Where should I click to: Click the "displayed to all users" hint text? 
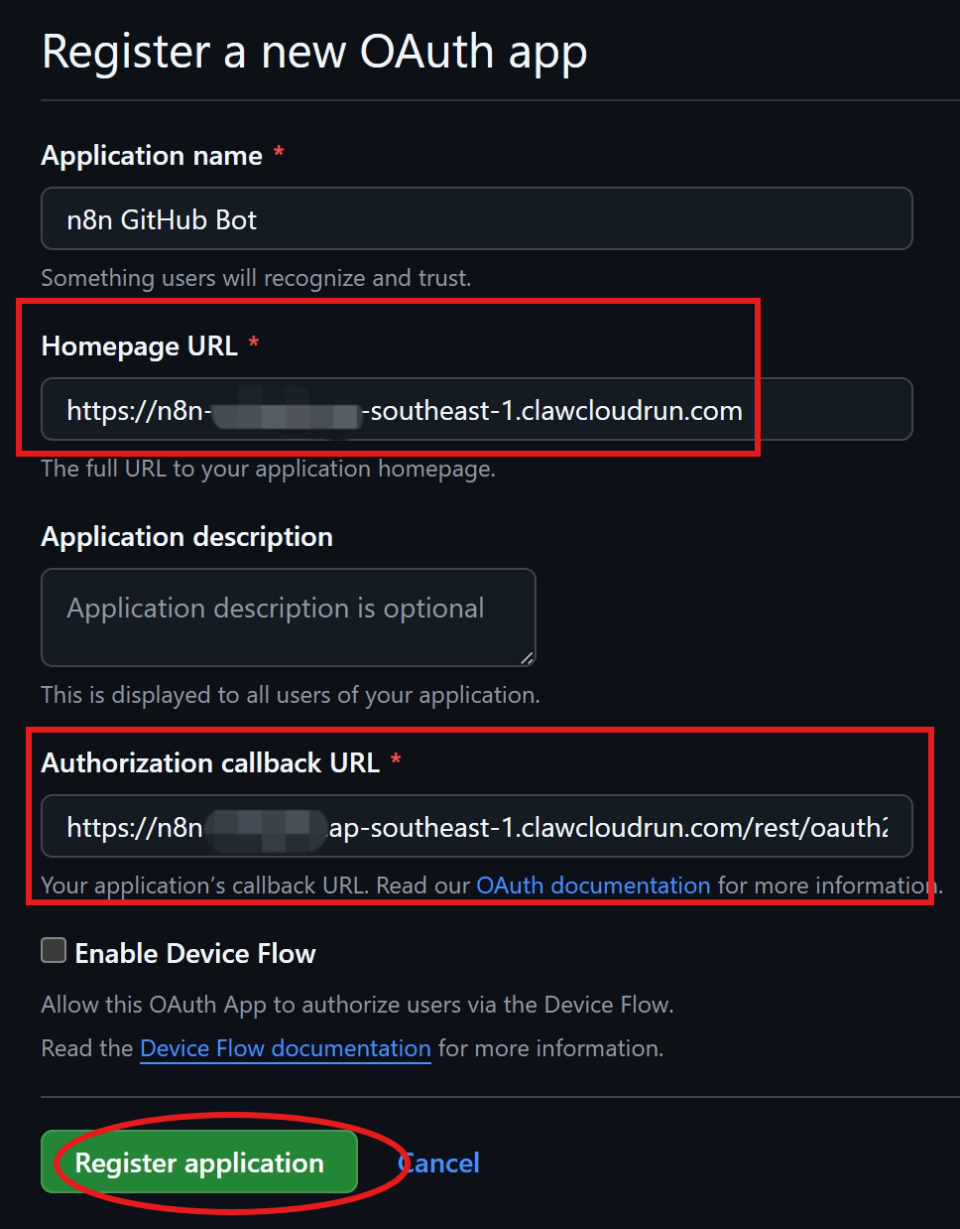coord(291,695)
